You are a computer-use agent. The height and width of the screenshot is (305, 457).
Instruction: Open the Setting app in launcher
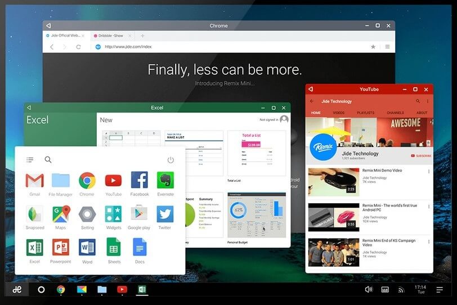87,214
